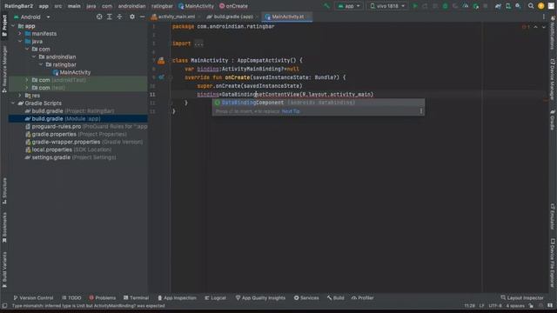Start debugging with the green bug icon

tap(445, 6)
